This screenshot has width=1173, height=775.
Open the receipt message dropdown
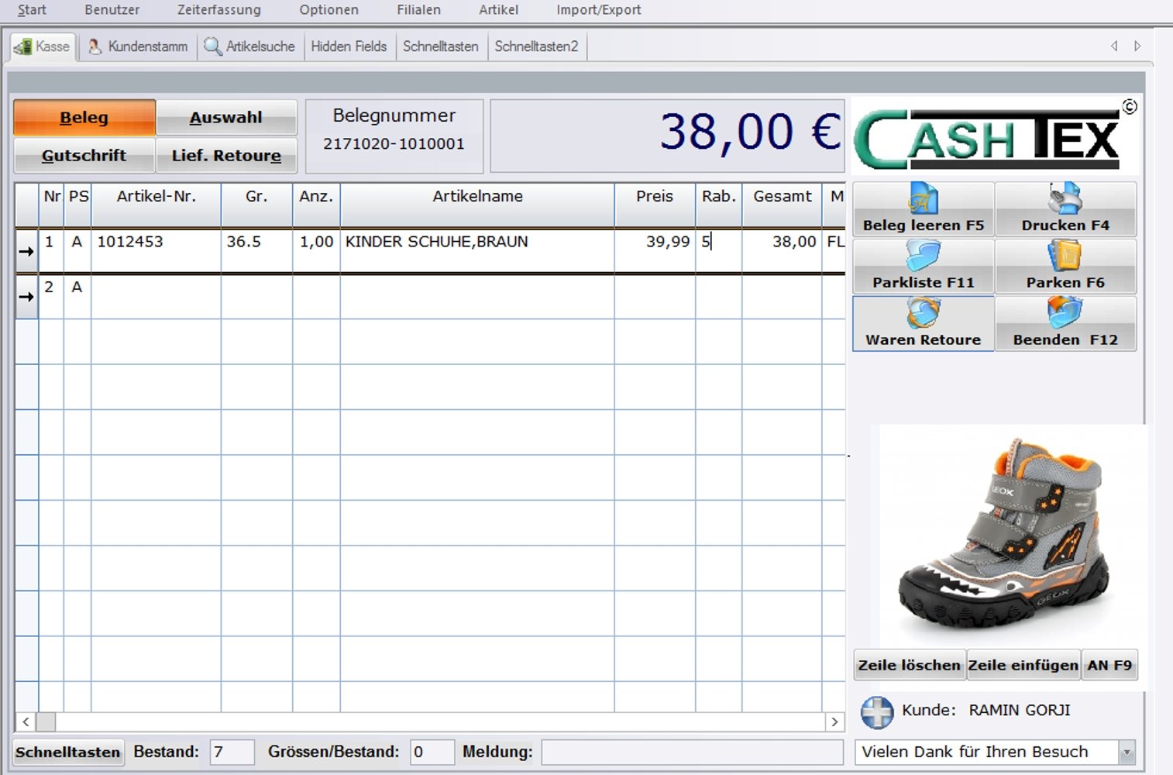1127,752
